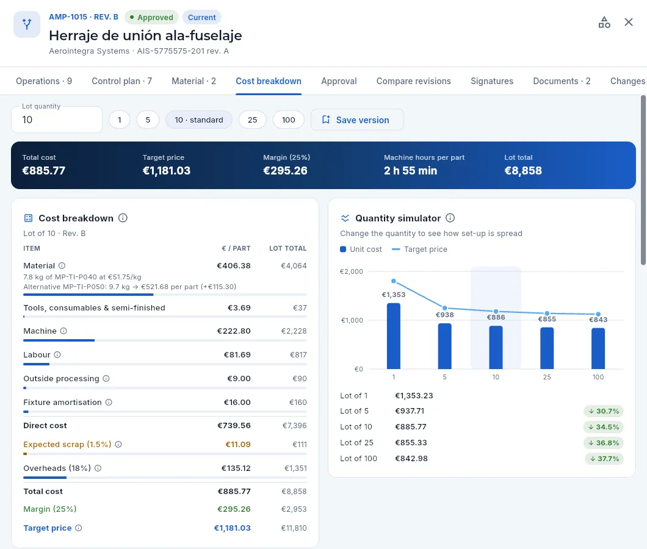The width and height of the screenshot is (647, 549).
Task: Select the 10 · standard quantity preset
Action: (x=199, y=120)
